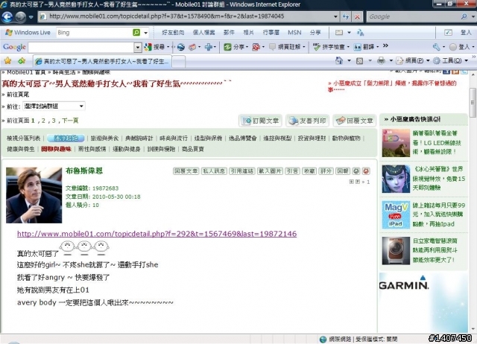Open the GARMIN advertisement banner
477x344 pixels.
point(423,302)
